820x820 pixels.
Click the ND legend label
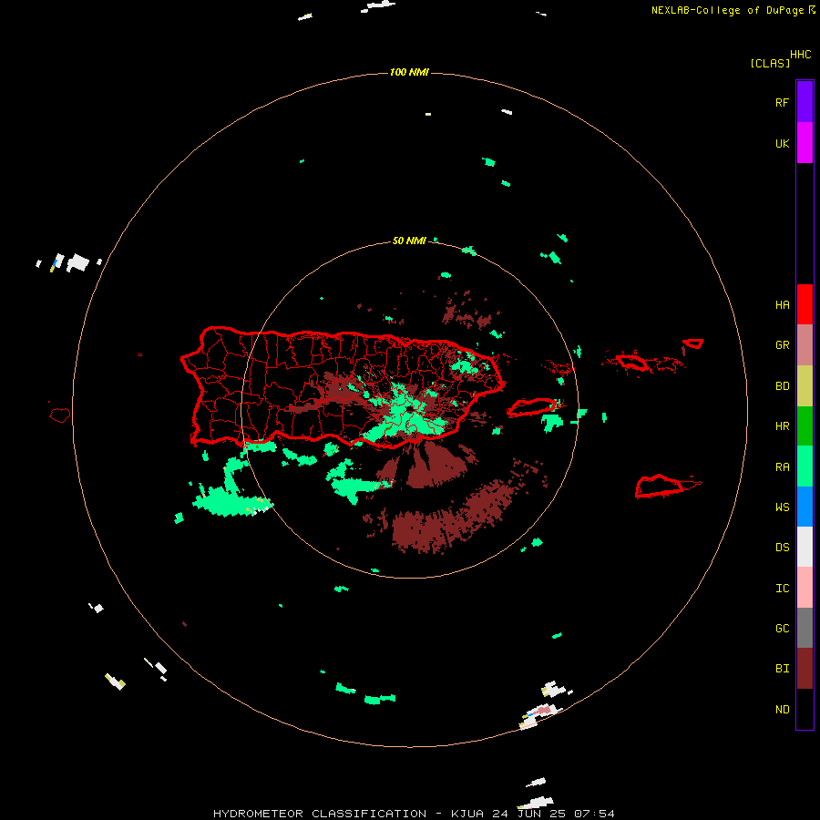click(x=782, y=710)
